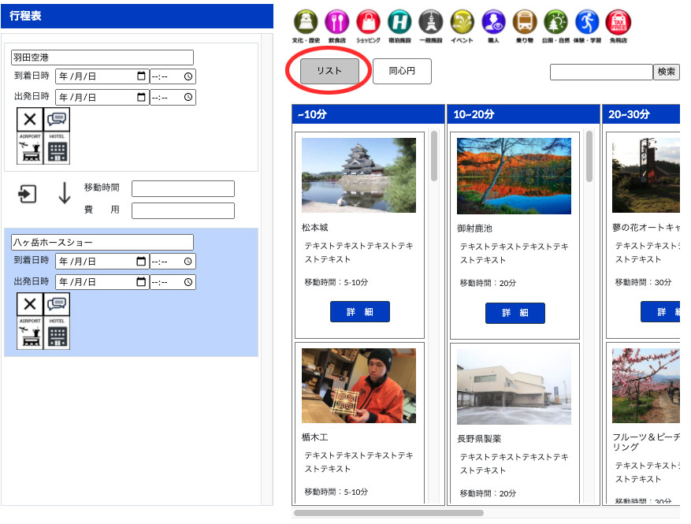
Task: Select the 宿泊施設 H category icon
Action: [x=399, y=22]
